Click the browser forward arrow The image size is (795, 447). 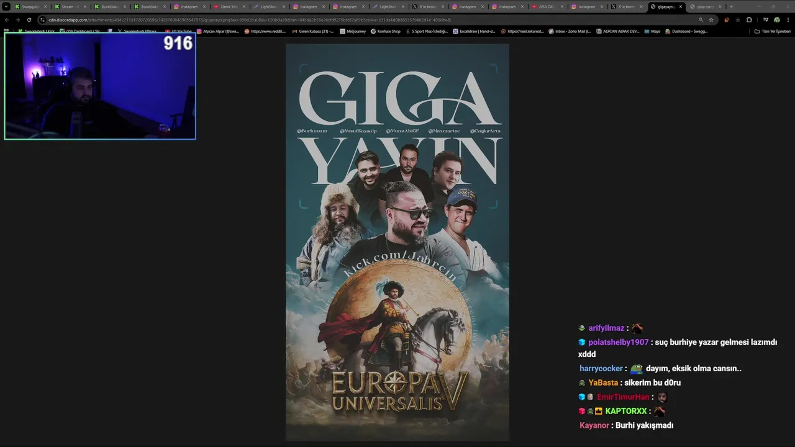[17, 20]
